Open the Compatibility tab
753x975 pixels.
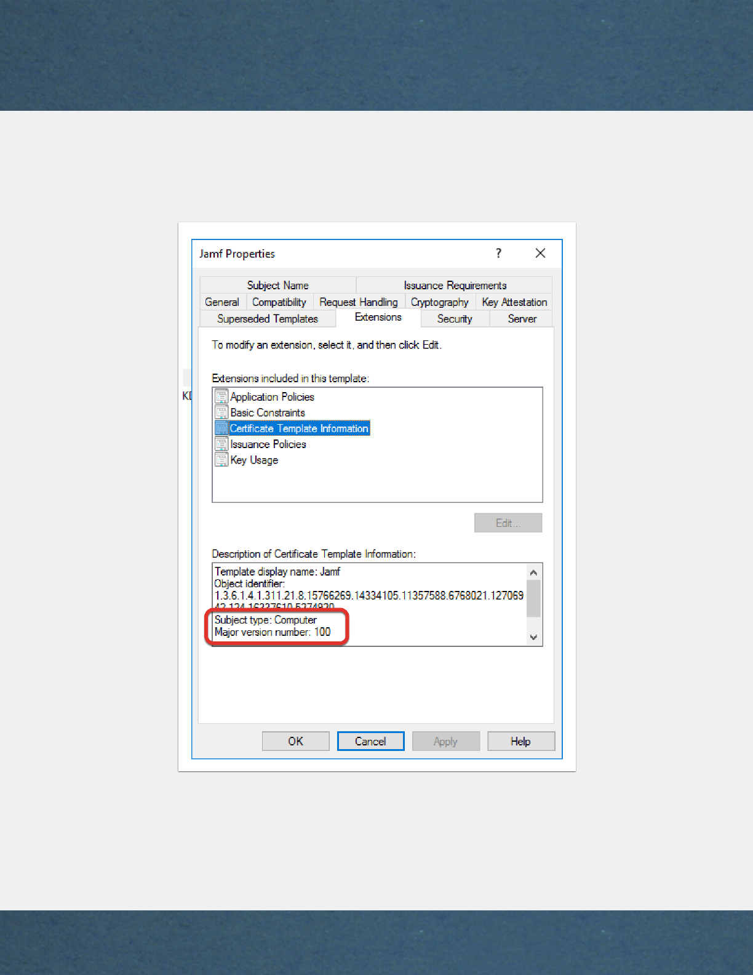279,302
